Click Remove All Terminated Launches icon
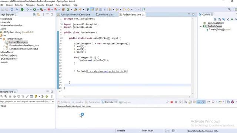Screen dimensions: 237x133 click(x=180, y=102)
